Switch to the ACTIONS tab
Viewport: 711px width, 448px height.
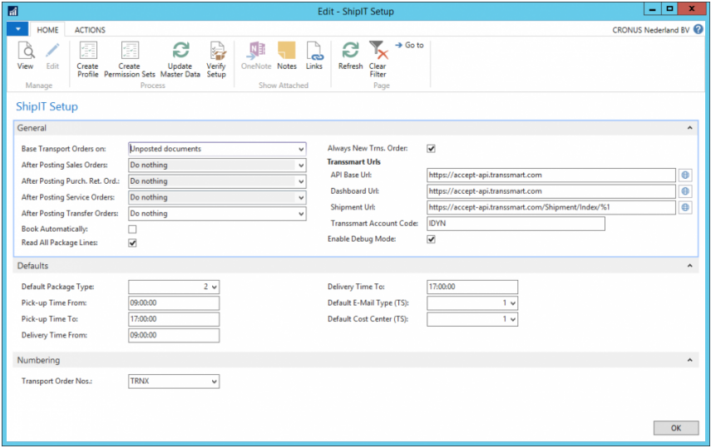(90, 30)
